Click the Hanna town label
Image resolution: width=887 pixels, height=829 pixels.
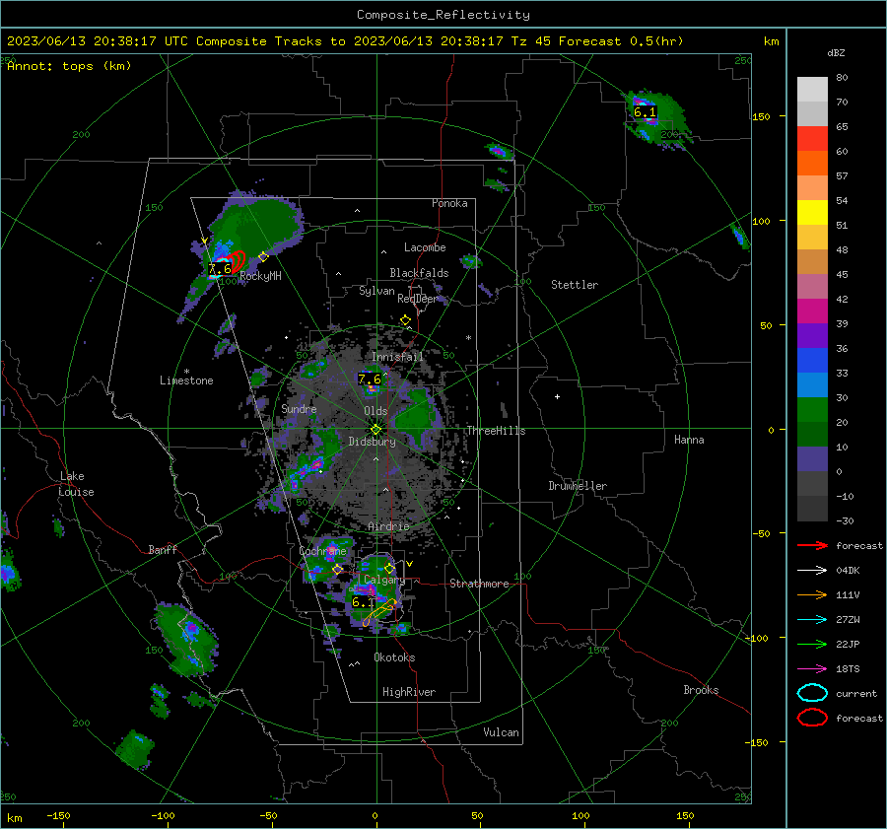(x=689, y=440)
